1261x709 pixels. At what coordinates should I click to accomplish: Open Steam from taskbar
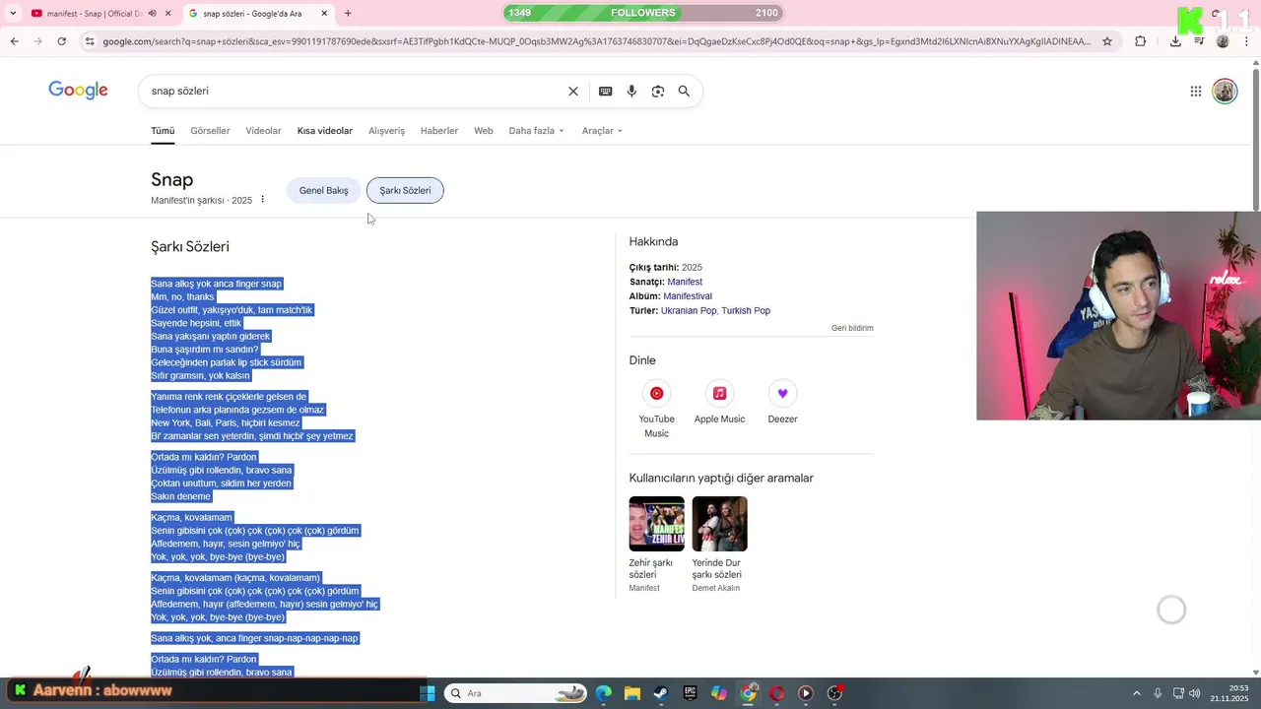(x=661, y=693)
